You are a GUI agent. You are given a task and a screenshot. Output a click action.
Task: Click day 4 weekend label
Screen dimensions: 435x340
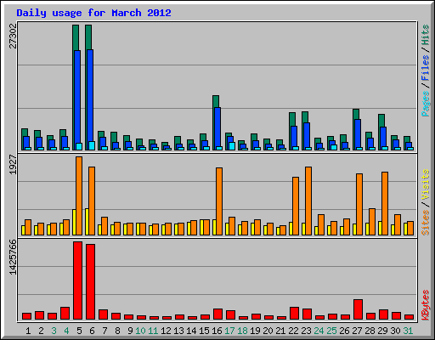point(66,331)
